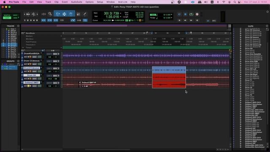Recall zoom preset 3
Viewport: 270px width, 152px height.
tap(31, 20)
